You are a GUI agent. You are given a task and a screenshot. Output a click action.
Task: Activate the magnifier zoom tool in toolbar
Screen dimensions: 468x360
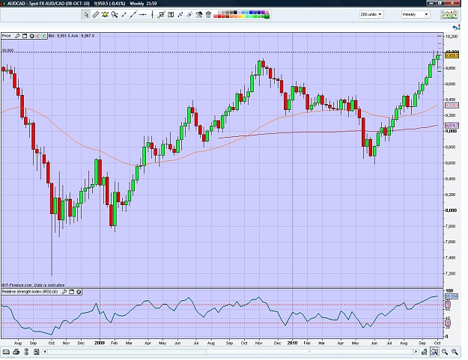pyautogui.click(x=115, y=14)
